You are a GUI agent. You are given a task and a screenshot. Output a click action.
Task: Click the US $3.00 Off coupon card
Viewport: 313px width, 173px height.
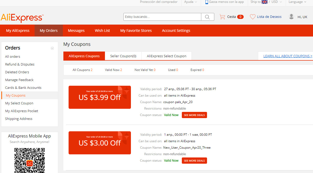point(100,143)
